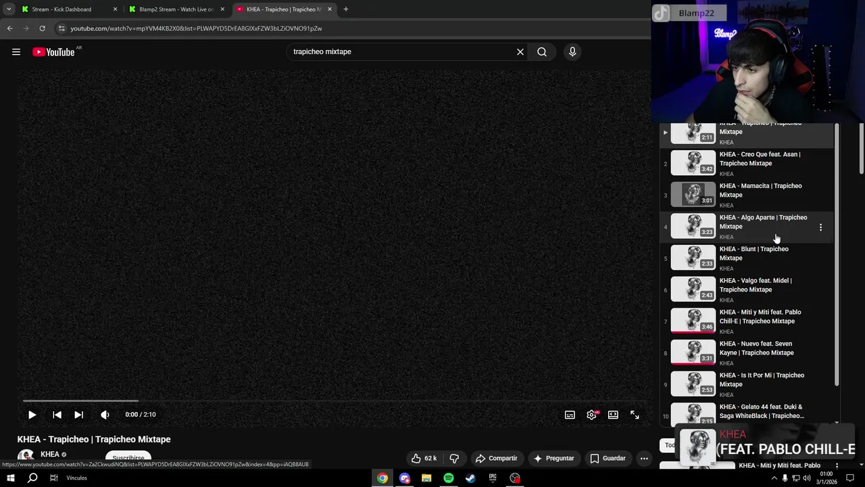Close the Blamp2 Stream tab
865x487 pixels.
click(222, 9)
